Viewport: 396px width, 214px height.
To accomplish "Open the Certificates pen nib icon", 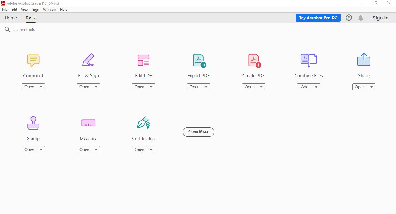I will pyautogui.click(x=143, y=123).
